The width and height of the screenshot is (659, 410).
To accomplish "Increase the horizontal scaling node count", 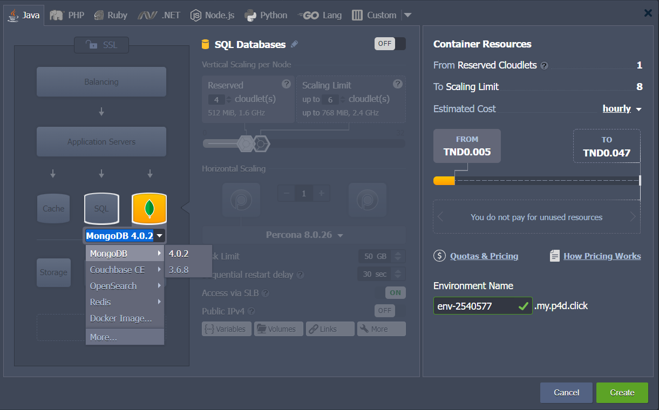I will pos(321,193).
